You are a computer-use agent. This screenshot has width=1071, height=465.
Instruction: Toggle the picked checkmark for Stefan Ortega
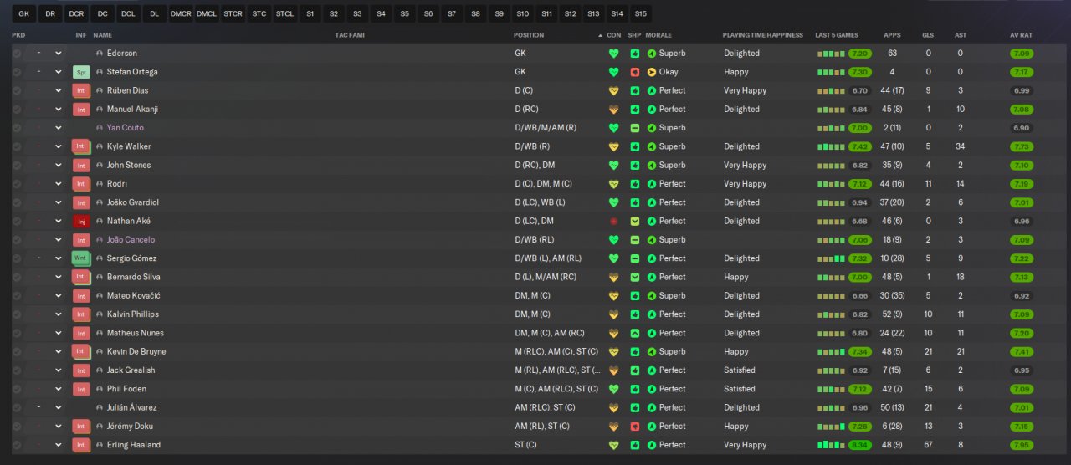tap(17, 72)
